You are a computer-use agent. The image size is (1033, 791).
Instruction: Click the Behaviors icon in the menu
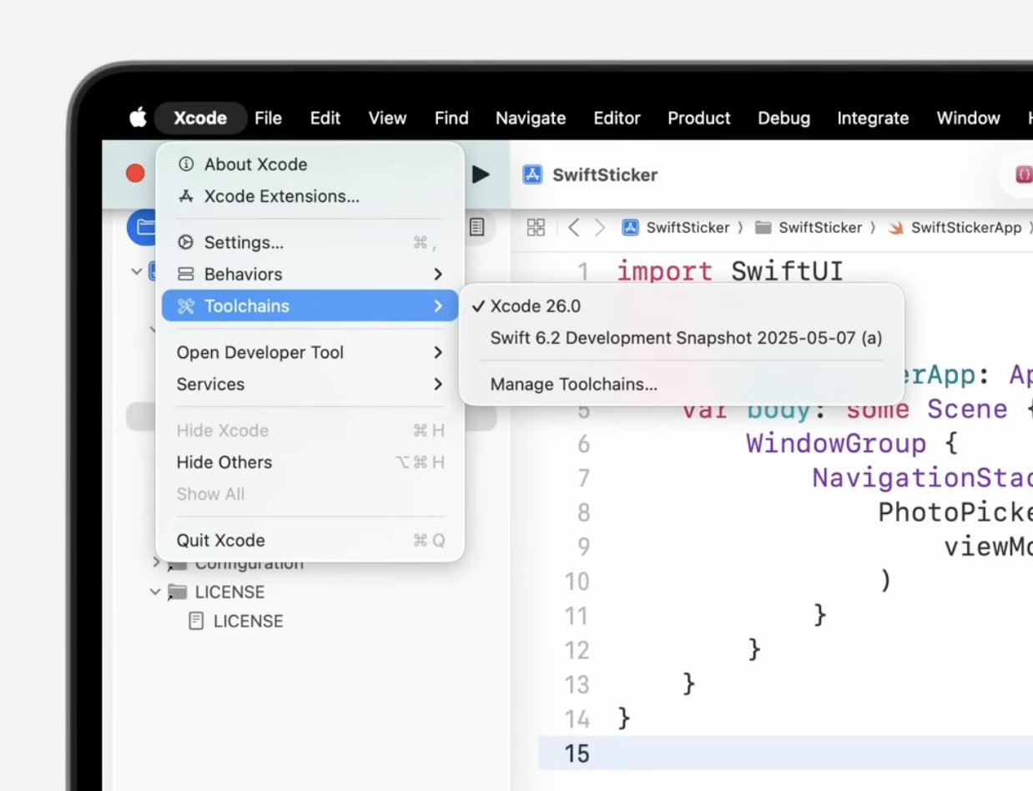click(x=186, y=275)
